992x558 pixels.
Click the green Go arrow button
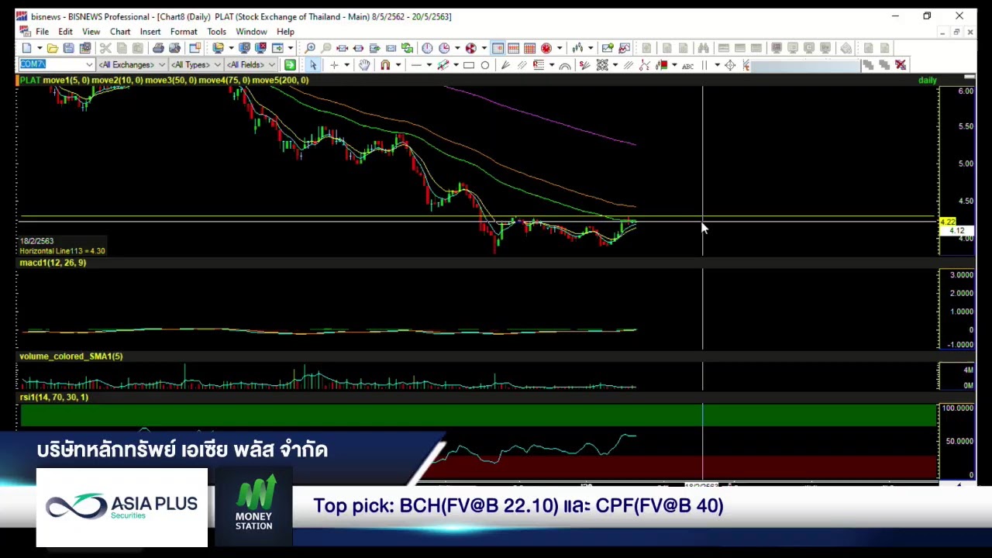290,65
